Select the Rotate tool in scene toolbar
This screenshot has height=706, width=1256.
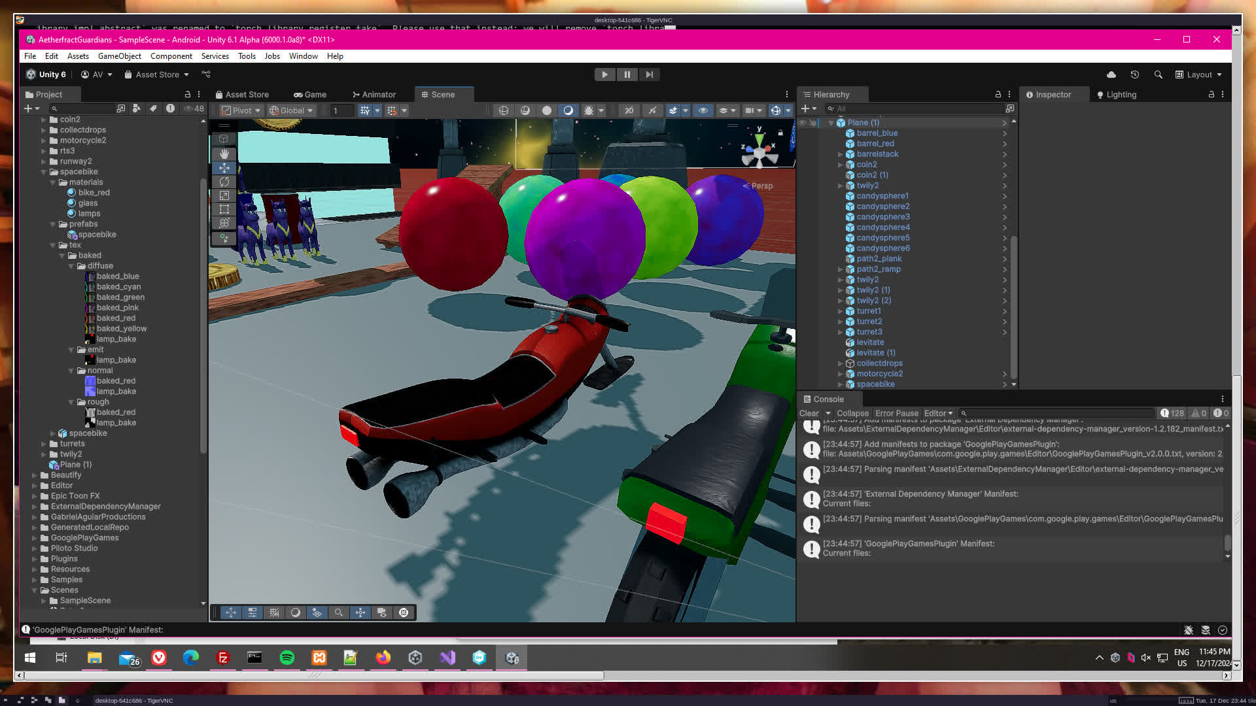click(x=224, y=182)
